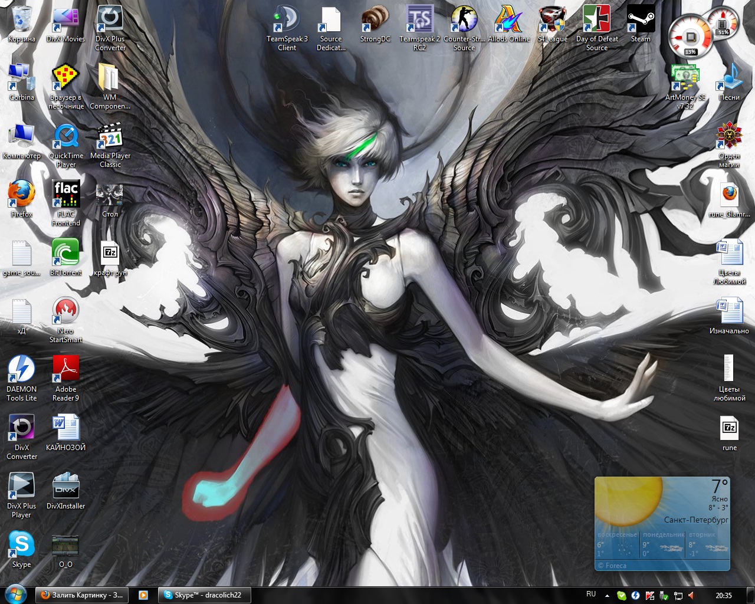Click понедельник forecast in weather gadget
Viewport: 755px width, 604px height.
(663, 546)
